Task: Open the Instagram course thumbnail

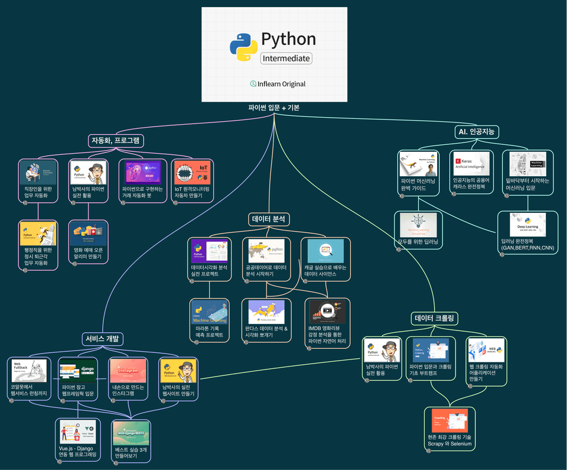Action: [x=128, y=371]
